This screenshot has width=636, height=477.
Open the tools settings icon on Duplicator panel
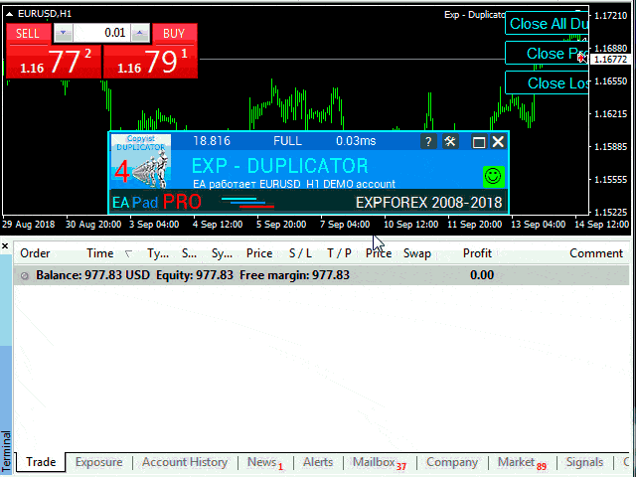(450, 142)
